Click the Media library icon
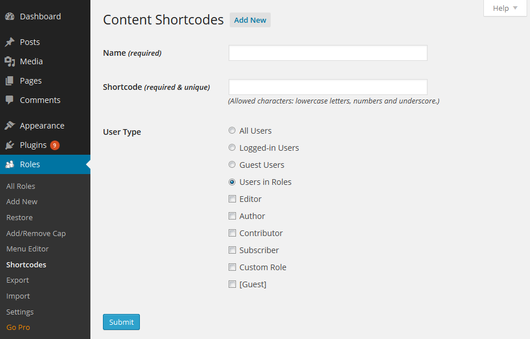 [10, 61]
